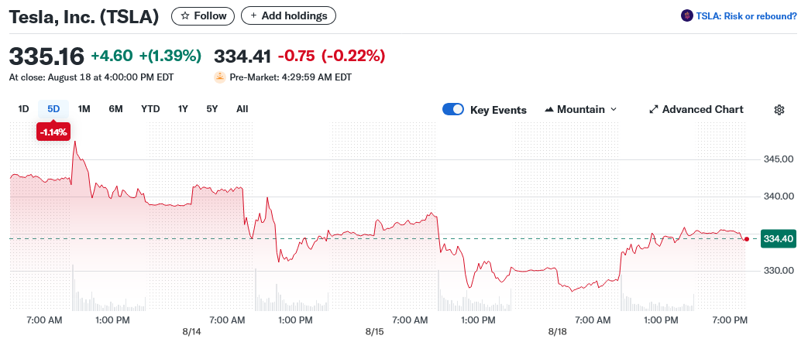The height and width of the screenshot is (342, 808).
Task: Click the +4.60 price change value
Action: 112,56
